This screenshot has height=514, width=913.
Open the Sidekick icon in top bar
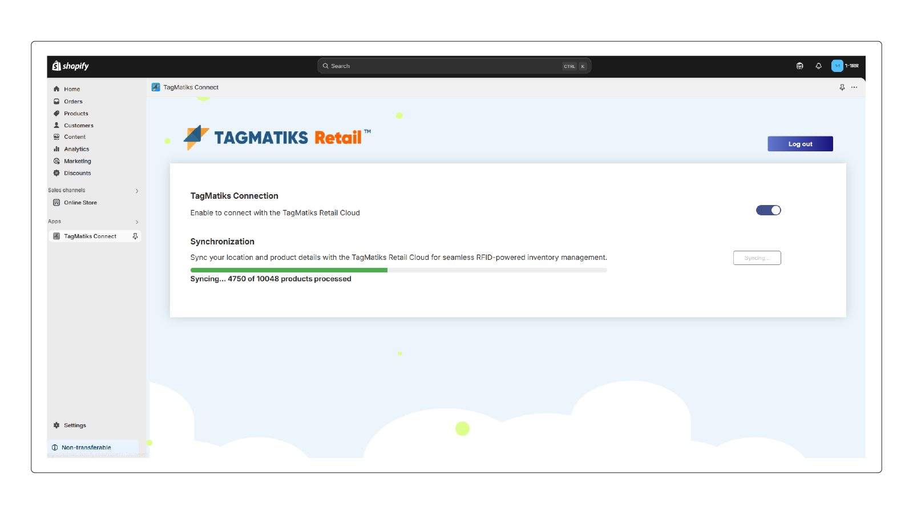pos(800,66)
